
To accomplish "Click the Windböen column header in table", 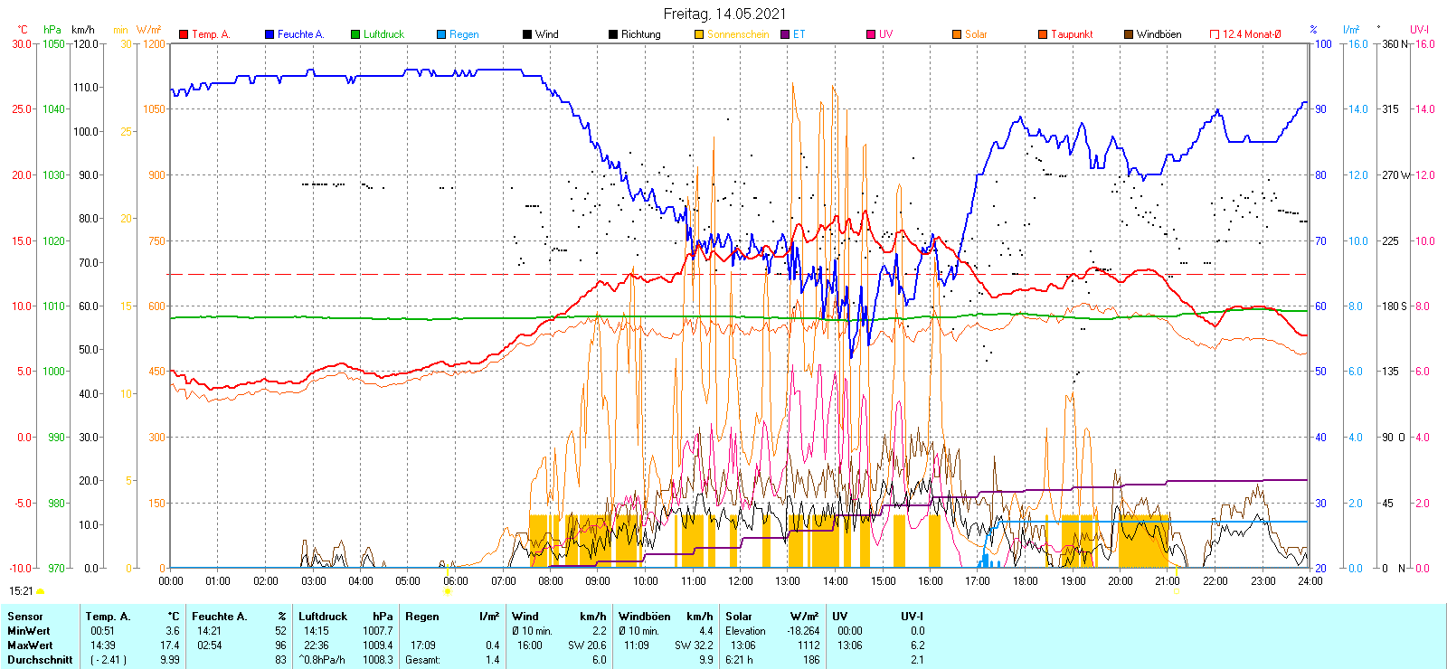I will click(x=645, y=617).
